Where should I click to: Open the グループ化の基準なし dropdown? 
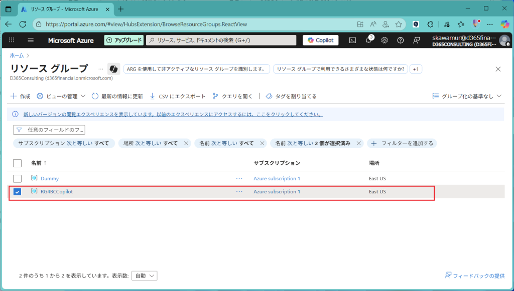(x=467, y=96)
